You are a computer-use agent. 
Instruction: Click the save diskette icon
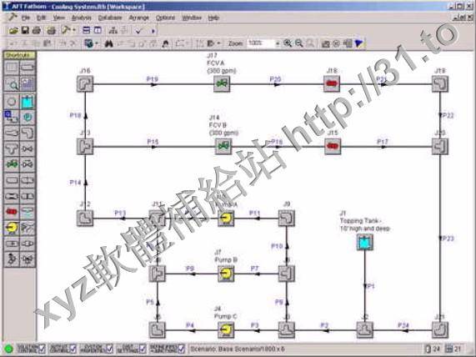tap(25, 30)
